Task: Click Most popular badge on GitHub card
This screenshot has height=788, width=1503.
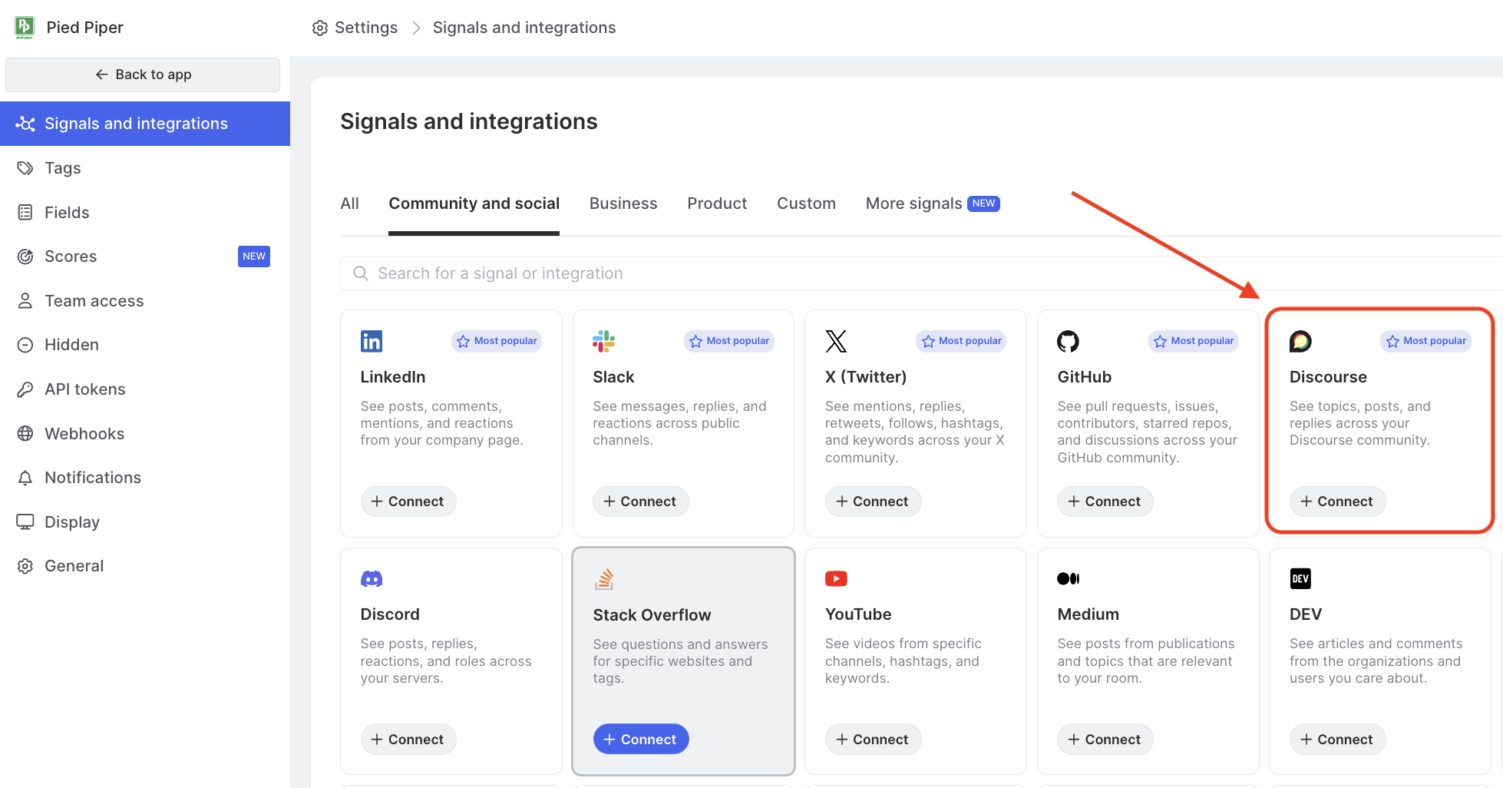Action: [x=1194, y=341]
